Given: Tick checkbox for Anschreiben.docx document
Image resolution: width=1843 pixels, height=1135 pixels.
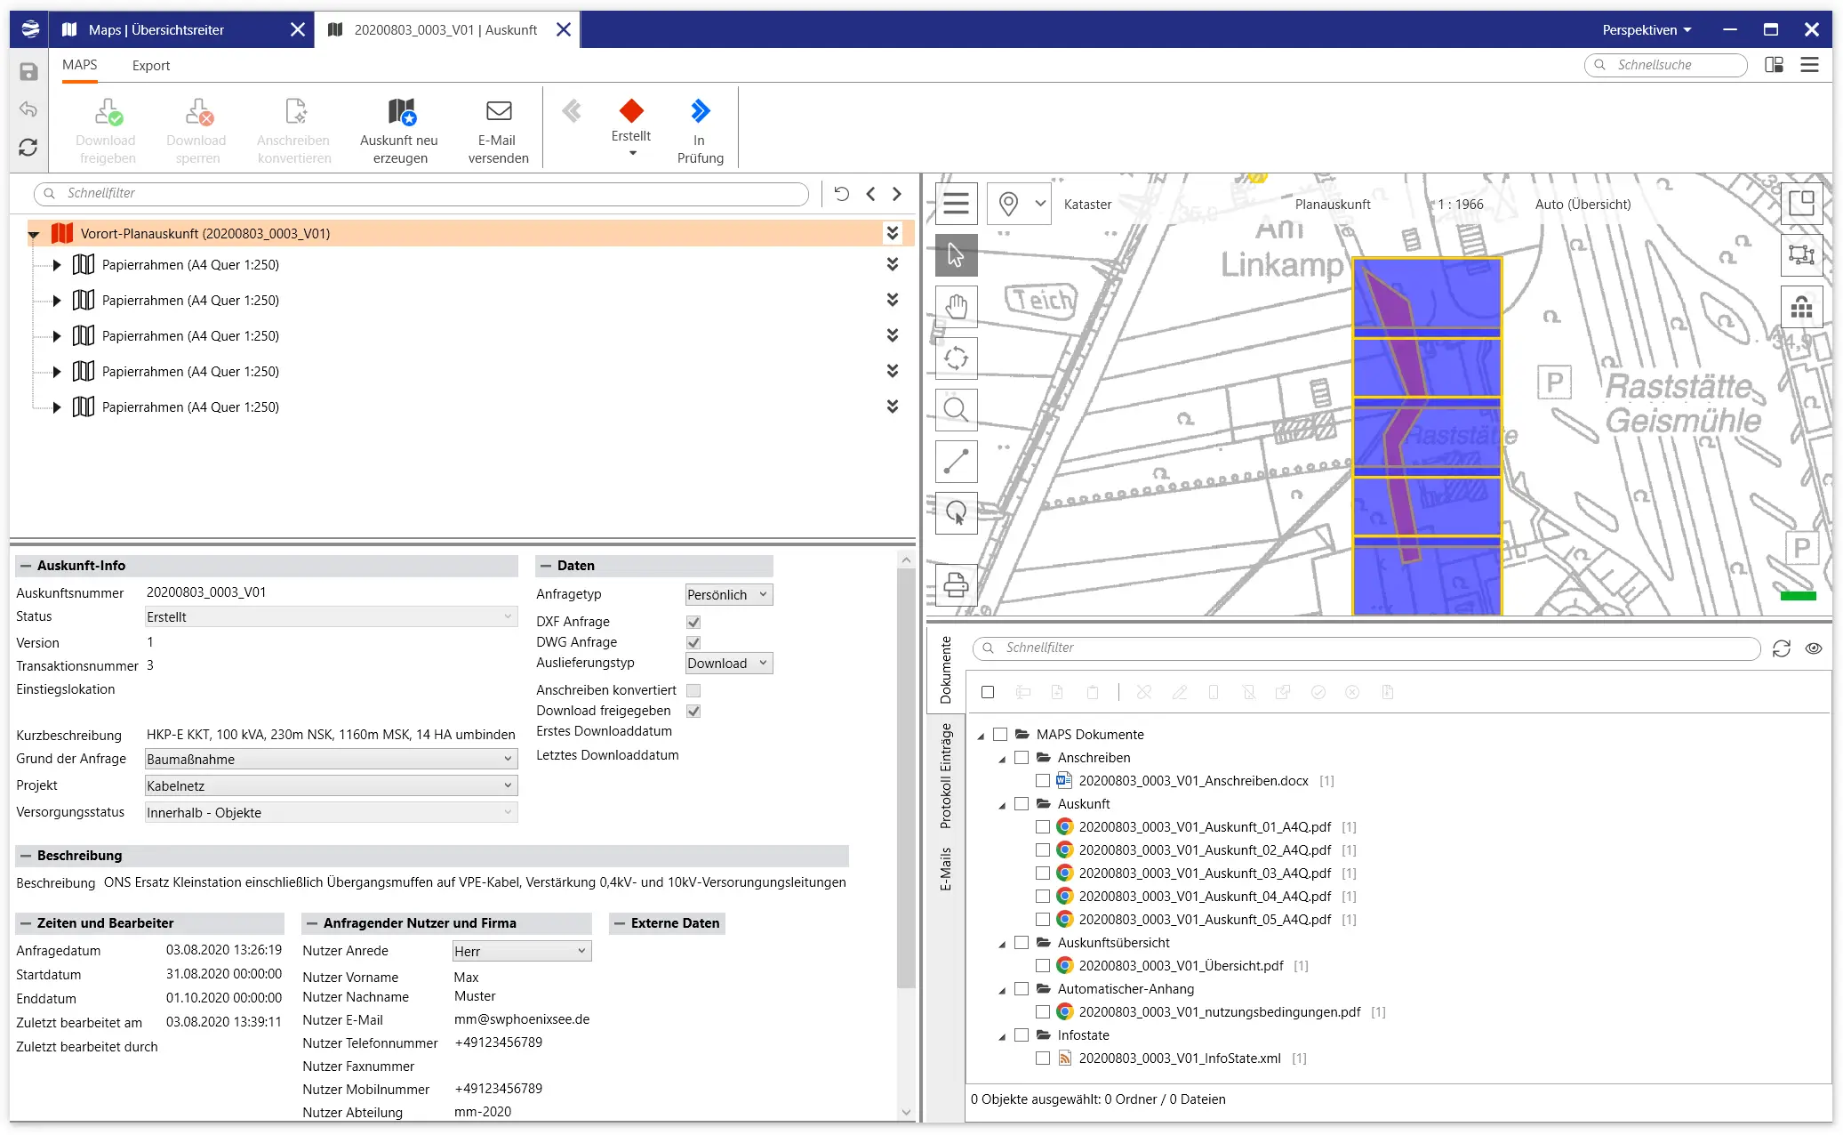Looking at the screenshot, I should 1043,781.
